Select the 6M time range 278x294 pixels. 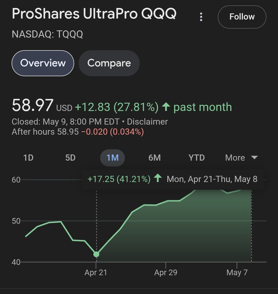coord(154,158)
